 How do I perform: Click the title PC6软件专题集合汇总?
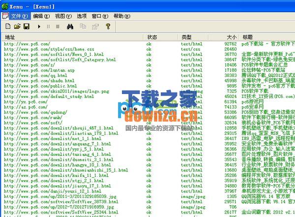(265, 65)
